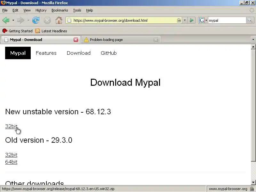Restore down the Firefox window

[x=247, y=3]
